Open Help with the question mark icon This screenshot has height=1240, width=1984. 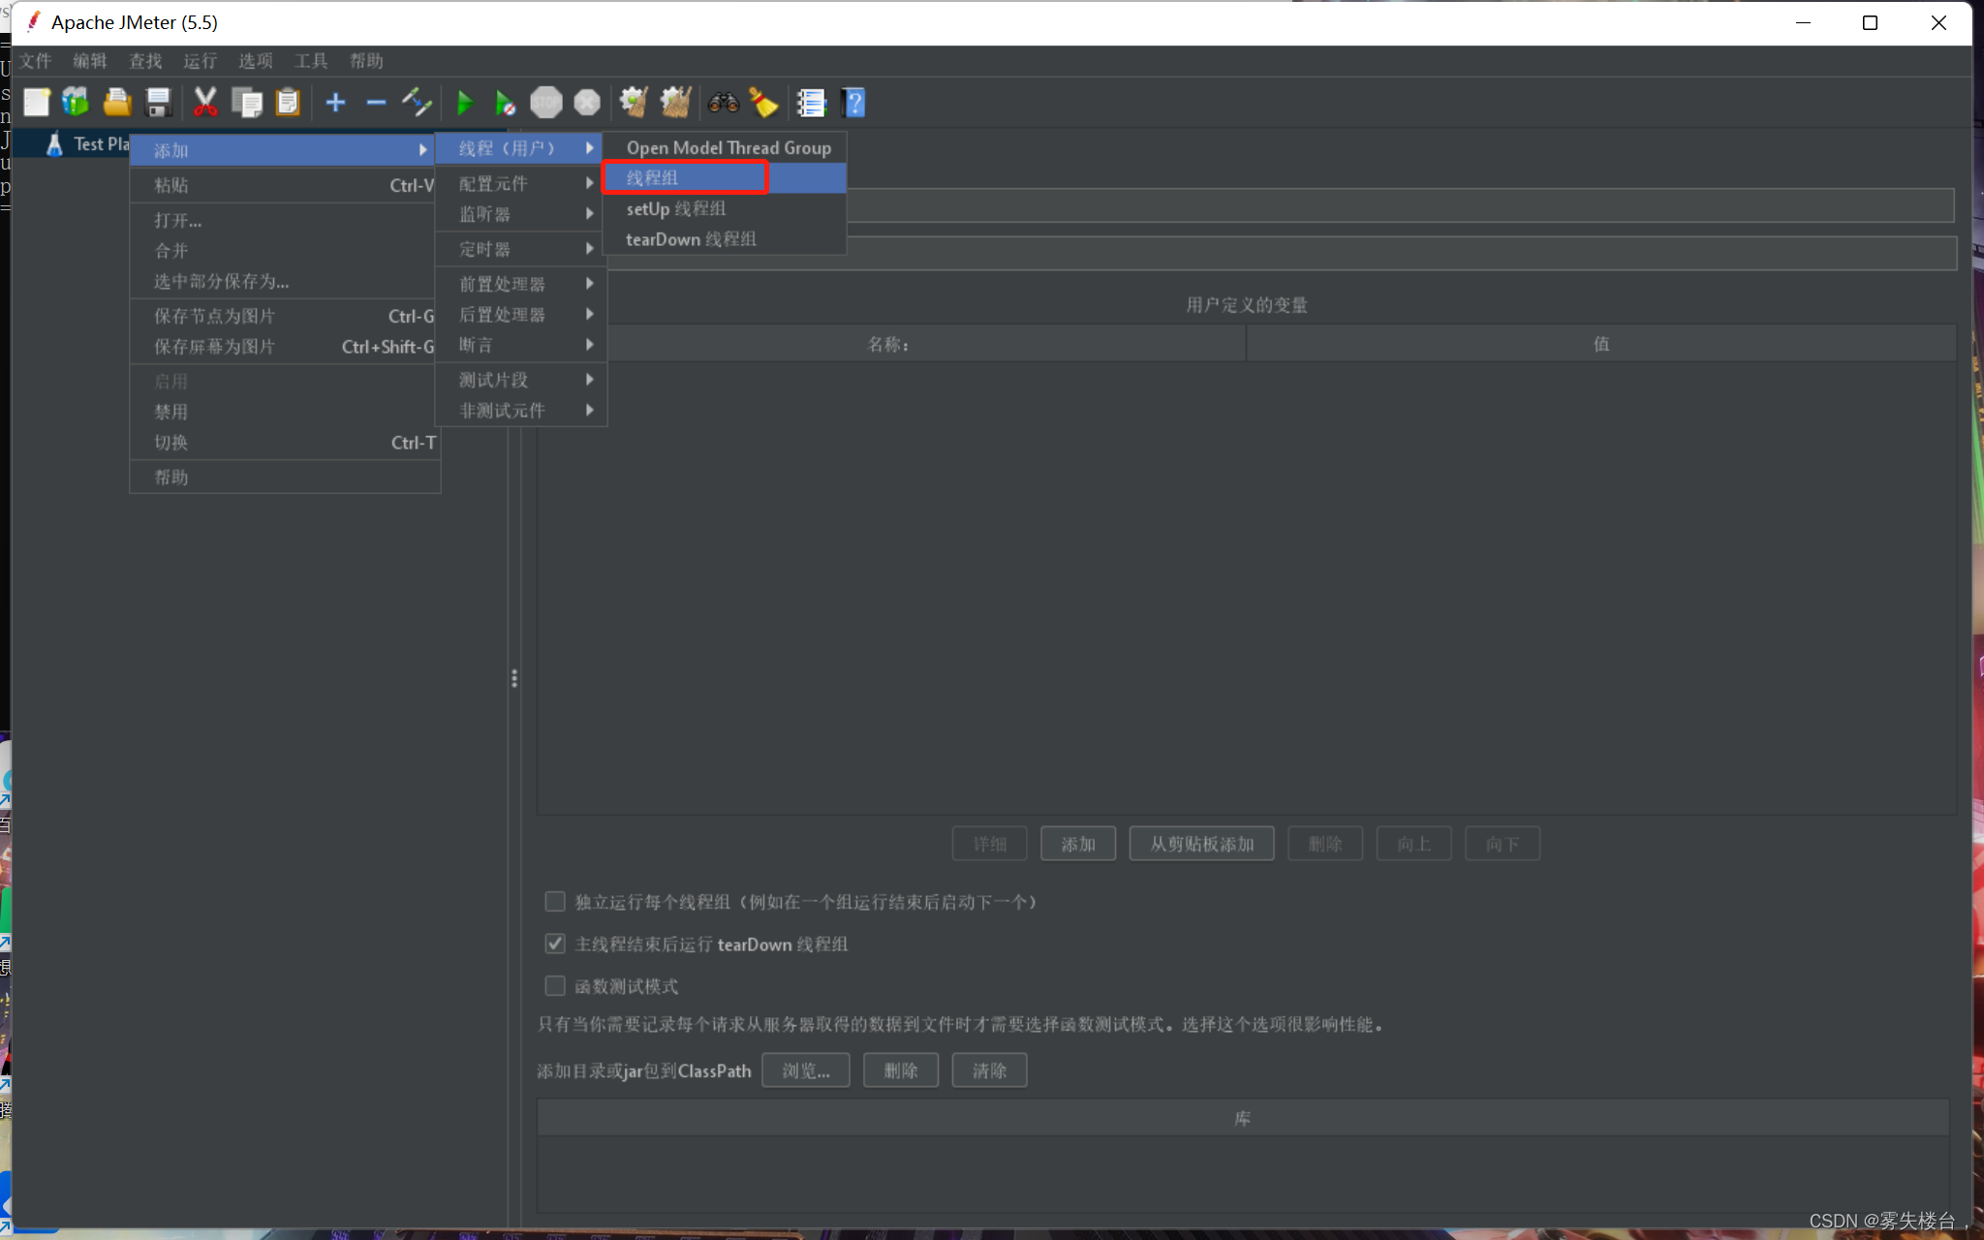click(853, 102)
